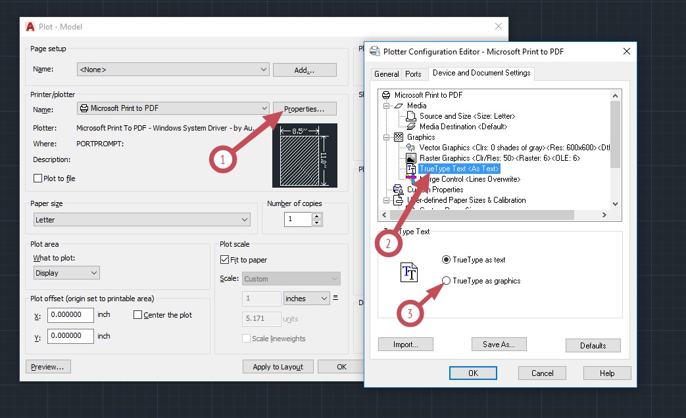686x418 pixels.
Task: Click tree scroll right arrow
Action: coord(604,215)
